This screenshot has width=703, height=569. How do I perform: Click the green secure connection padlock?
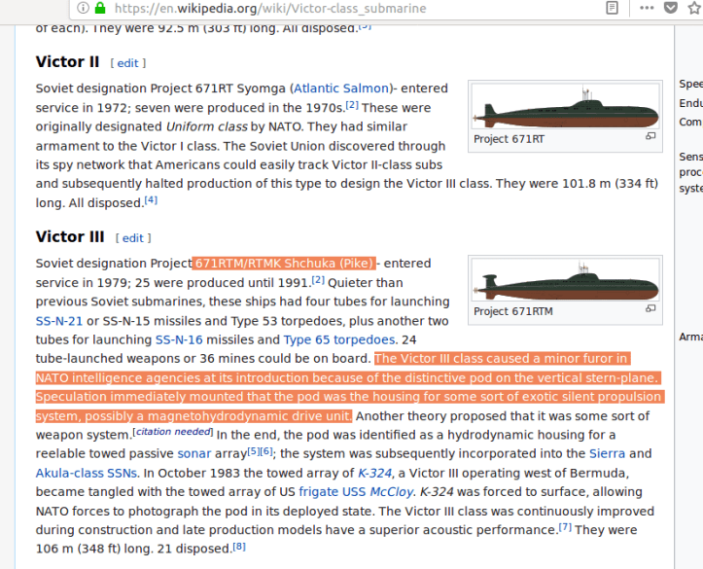point(99,8)
